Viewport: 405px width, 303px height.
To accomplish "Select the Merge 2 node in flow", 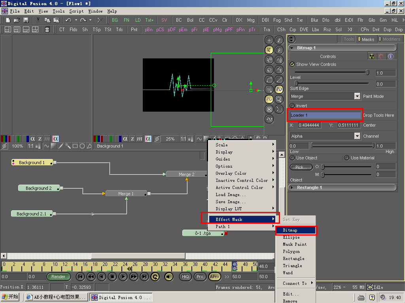I will (187, 174).
